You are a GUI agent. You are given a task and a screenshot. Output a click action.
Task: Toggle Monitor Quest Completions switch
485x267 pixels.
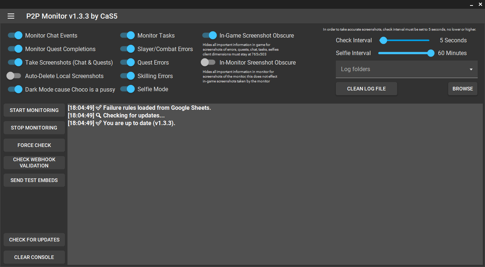tap(15, 49)
